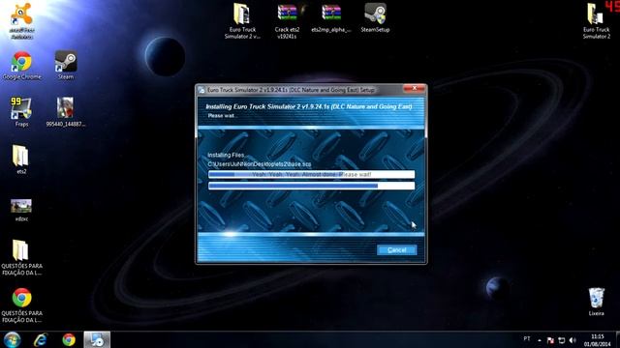Image resolution: width=620 pixels, height=348 pixels.
Task: Show hidden system tray icons arrow
Action: [x=540, y=340]
